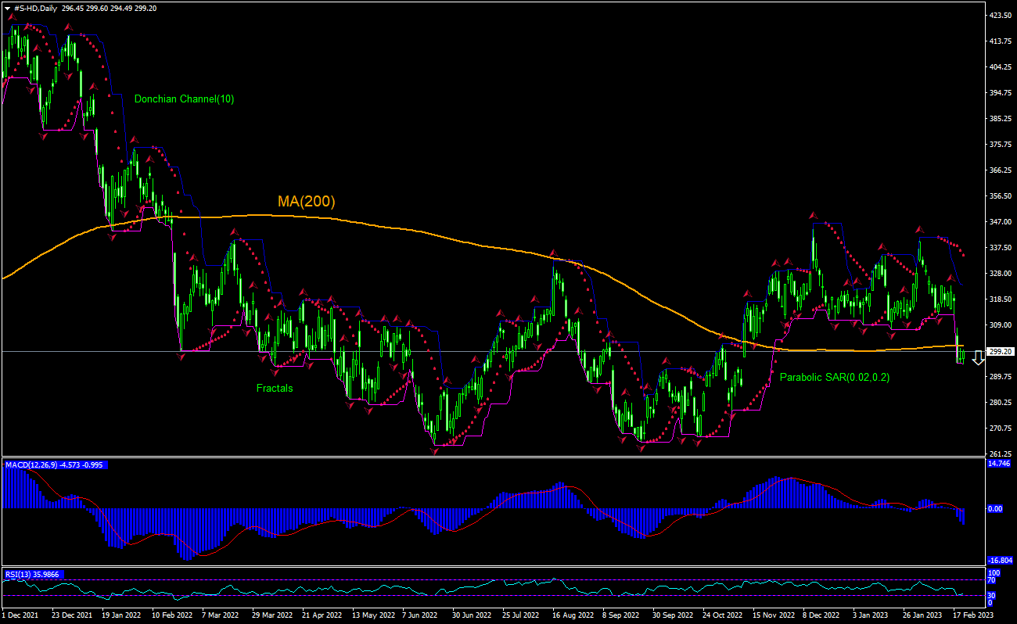Click the Fractals label on the chart
Screen dimensions: 1017x624
click(275, 388)
